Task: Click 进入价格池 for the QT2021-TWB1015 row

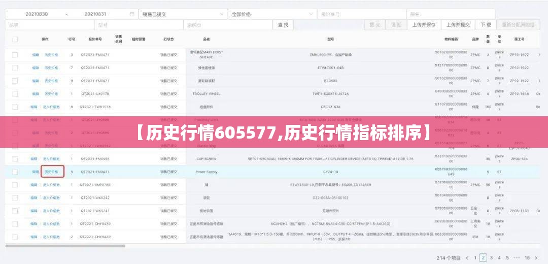Action: point(51,107)
